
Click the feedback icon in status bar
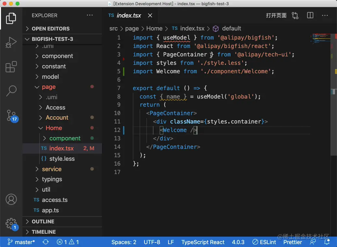click(x=313, y=242)
